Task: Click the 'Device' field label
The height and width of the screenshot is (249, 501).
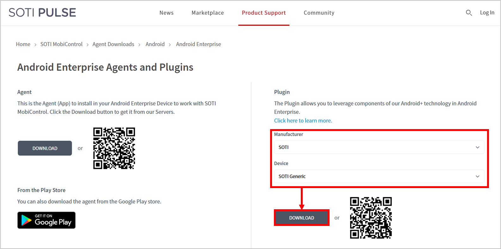Action: [281, 163]
